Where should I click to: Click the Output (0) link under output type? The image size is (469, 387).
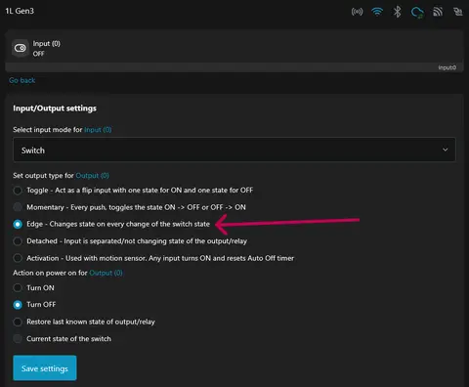(92, 176)
